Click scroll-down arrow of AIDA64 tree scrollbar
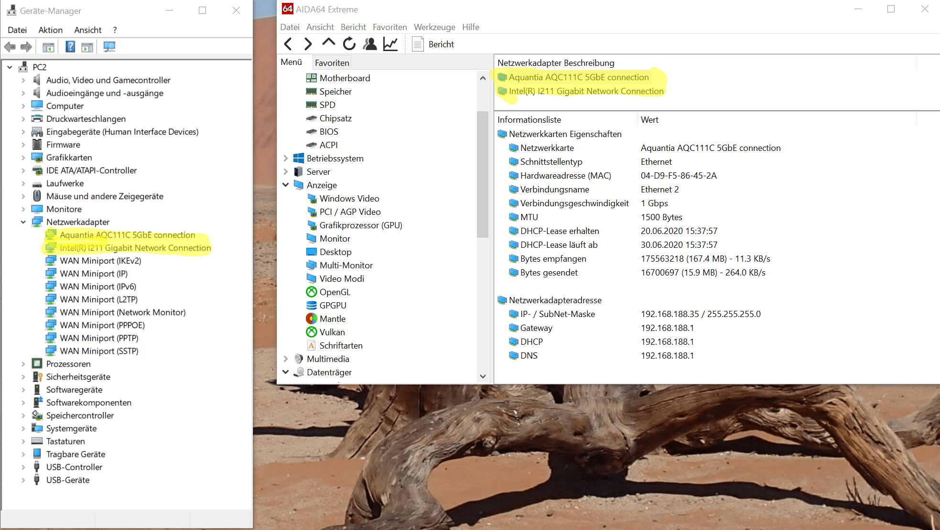This screenshot has height=530, width=940. coord(483,376)
